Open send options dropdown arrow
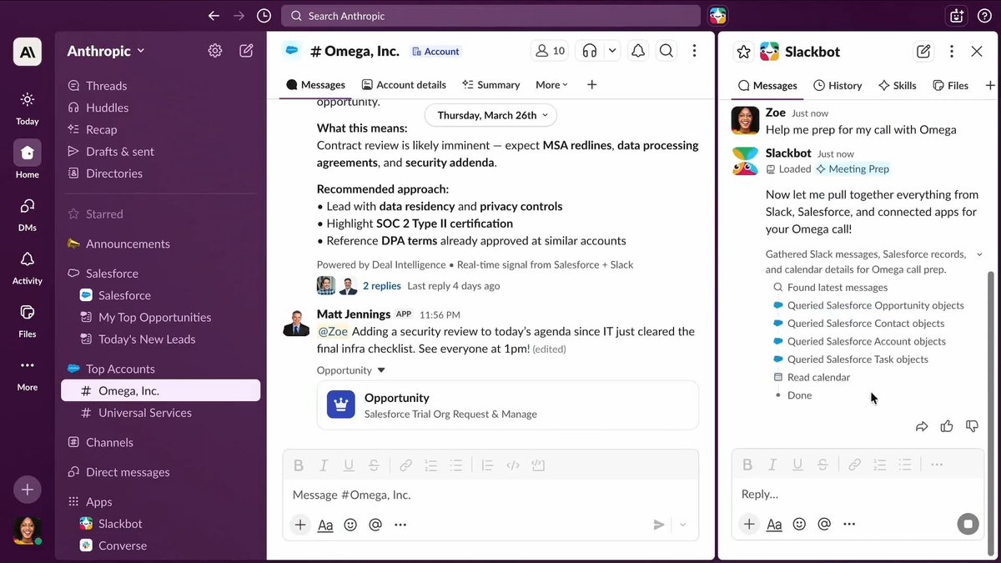The height and width of the screenshot is (563, 1001). tap(683, 525)
